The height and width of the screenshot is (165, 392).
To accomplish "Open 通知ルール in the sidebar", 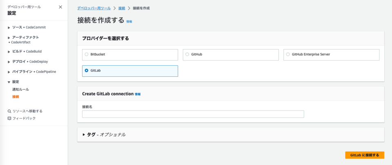I will click(20, 89).
